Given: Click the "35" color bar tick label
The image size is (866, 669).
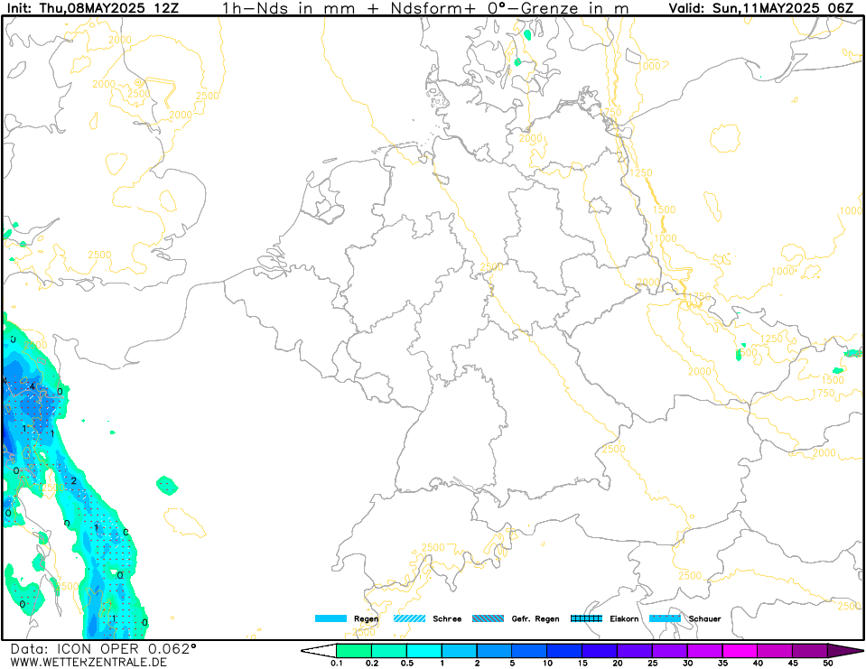Looking at the screenshot, I should (722, 664).
